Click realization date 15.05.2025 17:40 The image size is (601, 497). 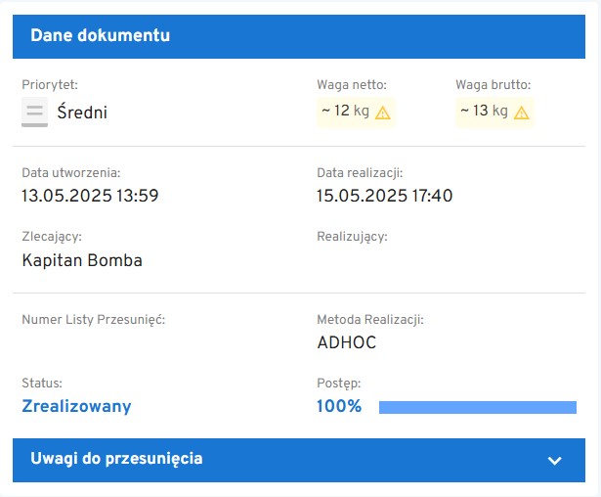(384, 196)
